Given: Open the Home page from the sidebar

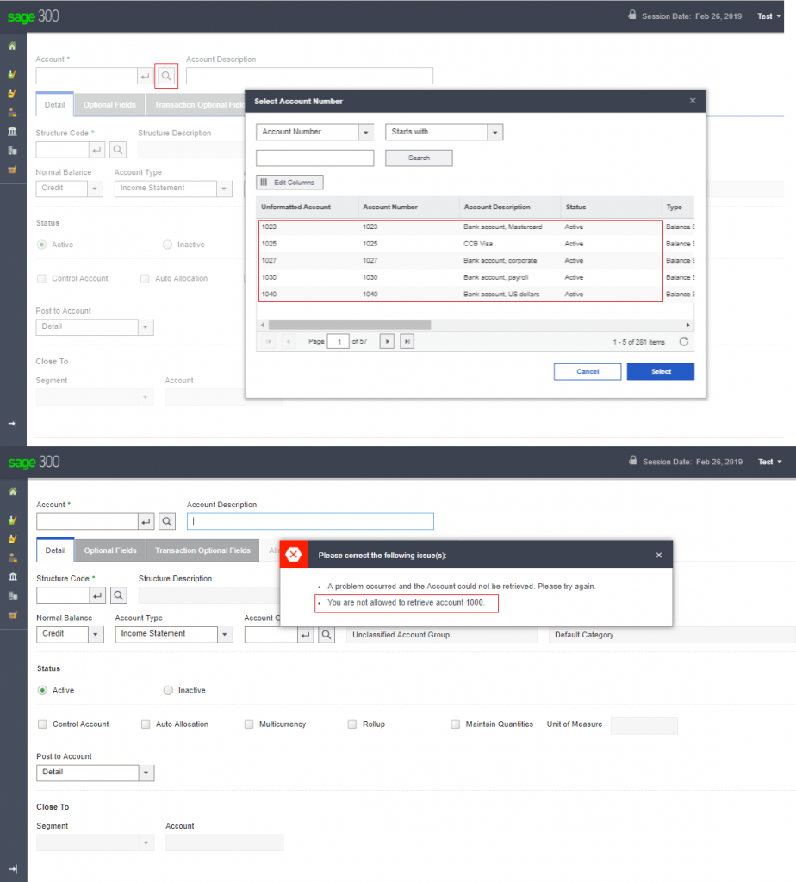Looking at the screenshot, I should (x=12, y=47).
